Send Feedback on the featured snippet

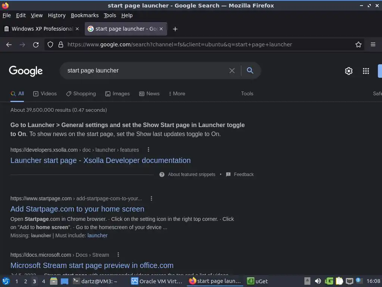point(244,175)
